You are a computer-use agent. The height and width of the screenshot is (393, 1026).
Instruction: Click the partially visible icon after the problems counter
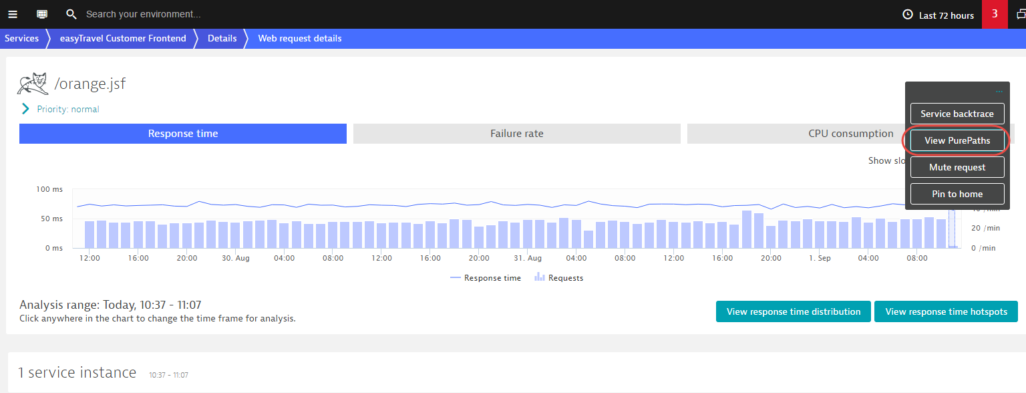(x=1021, y=14)
